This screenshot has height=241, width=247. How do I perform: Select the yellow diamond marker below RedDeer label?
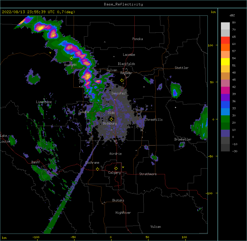point(122,80)
